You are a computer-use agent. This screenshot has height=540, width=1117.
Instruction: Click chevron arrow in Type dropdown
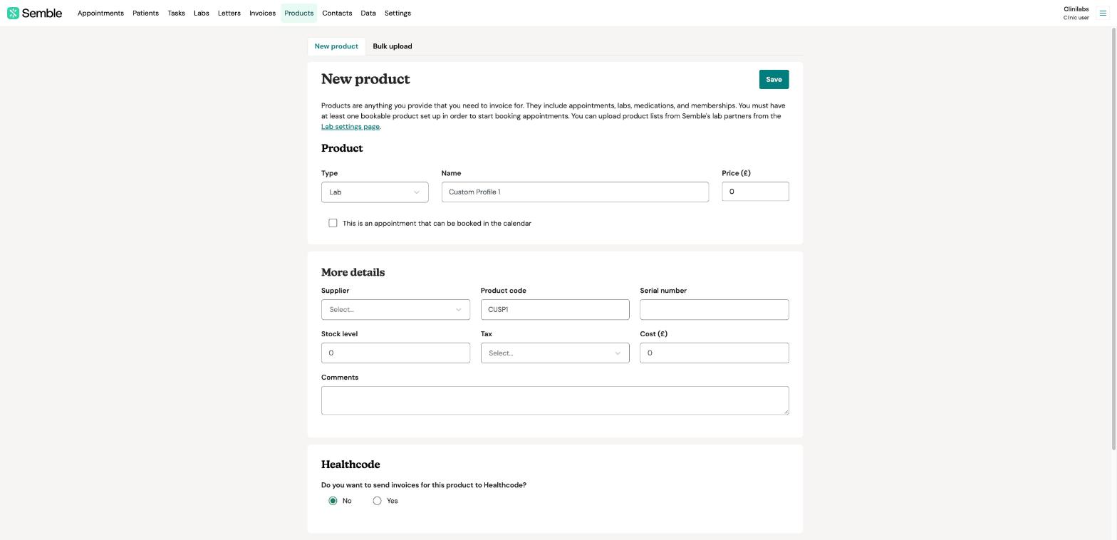click(x=417, y=192)
